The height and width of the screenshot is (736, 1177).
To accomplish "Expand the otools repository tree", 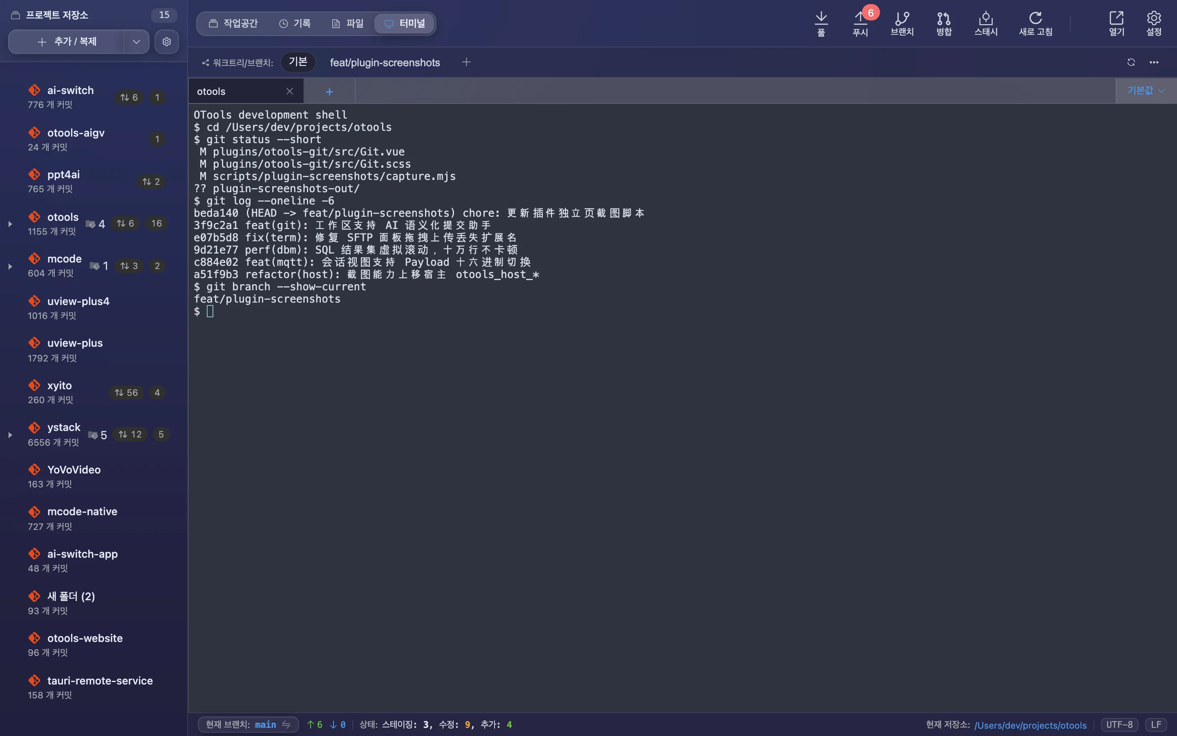I will pos(10,224).
